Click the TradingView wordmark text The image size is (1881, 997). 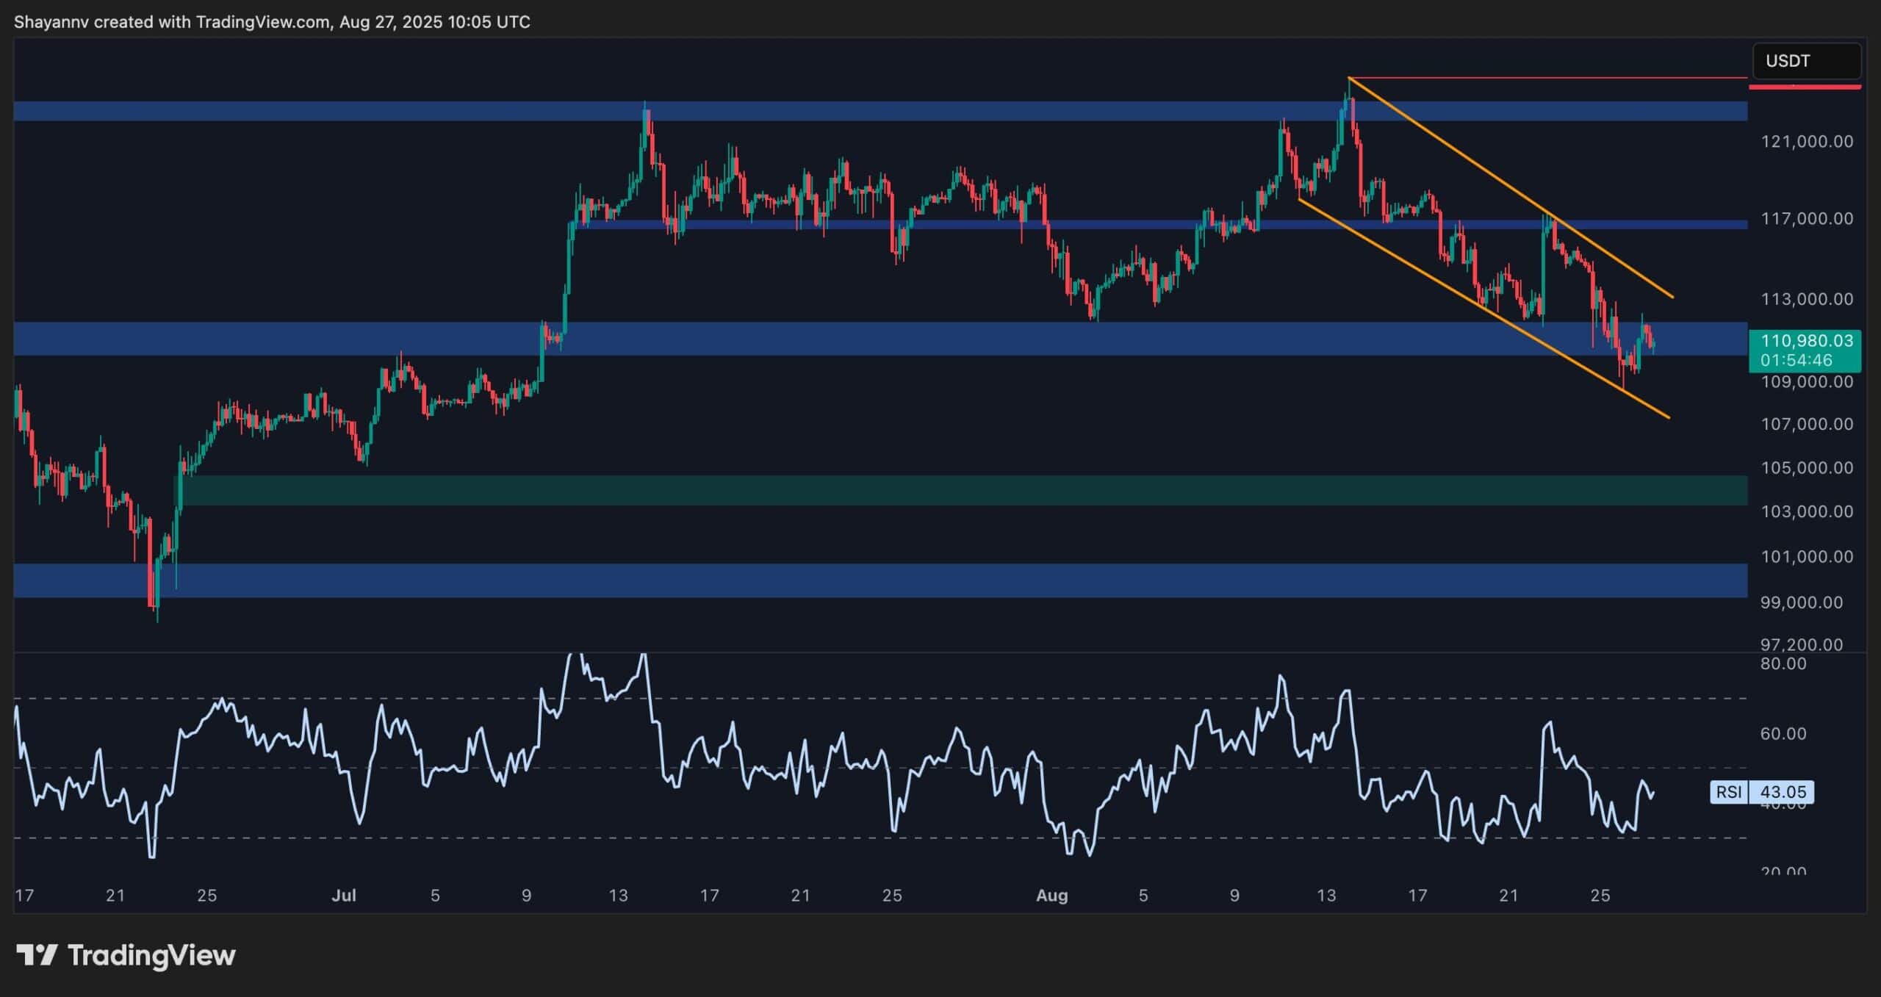(151, 955)
